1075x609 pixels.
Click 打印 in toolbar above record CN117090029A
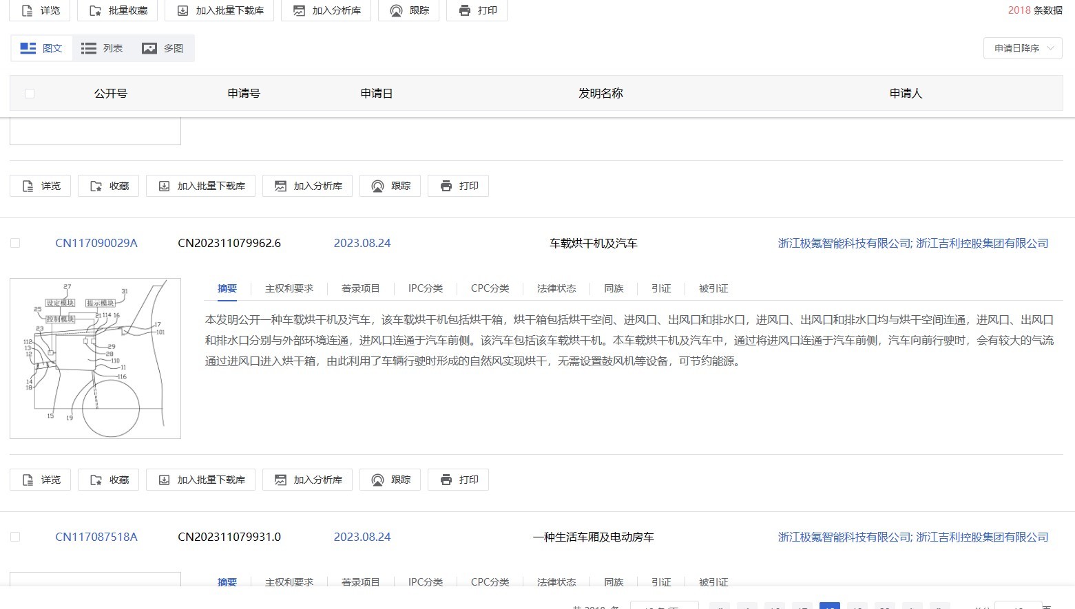click(x=458, y=186)
